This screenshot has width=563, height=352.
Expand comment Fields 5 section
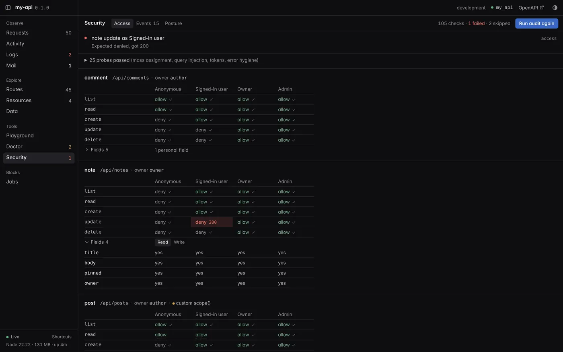click(x=97, y=150)
